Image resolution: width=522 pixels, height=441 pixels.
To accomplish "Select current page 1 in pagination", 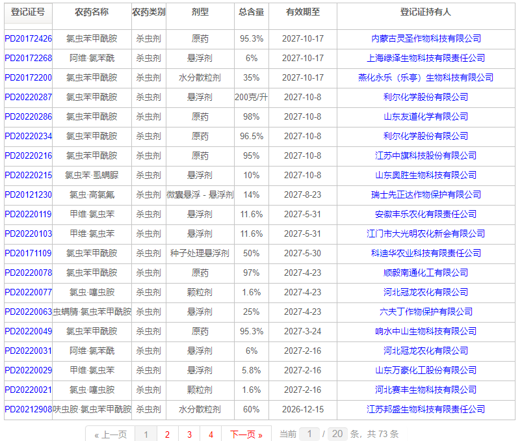I will coord(146,434).
